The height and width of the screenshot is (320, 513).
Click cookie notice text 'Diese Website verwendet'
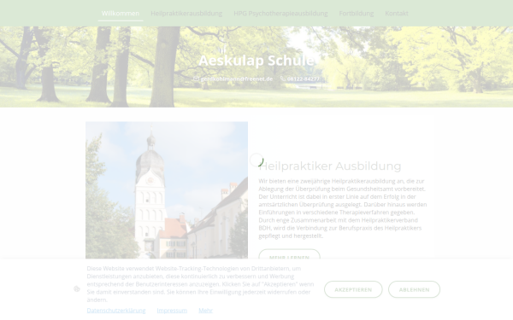coord(200,284)
